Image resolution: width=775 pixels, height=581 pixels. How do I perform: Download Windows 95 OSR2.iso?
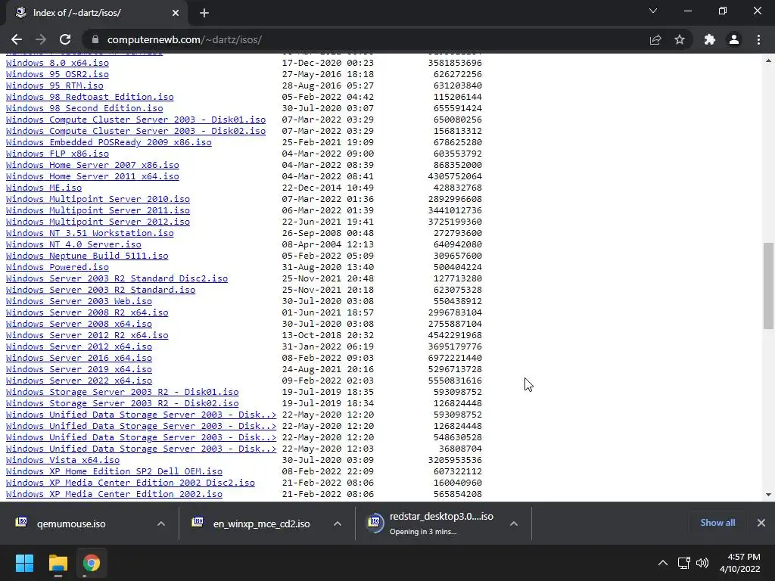pyautogui.click(x=58, y=74)
